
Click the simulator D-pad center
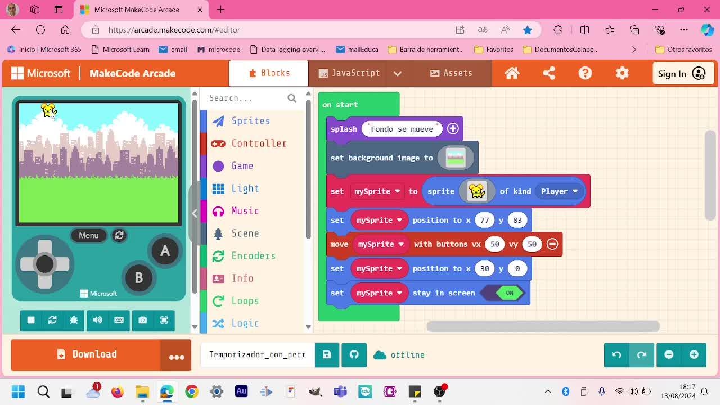pyautogui.click(x=44, y=264)
